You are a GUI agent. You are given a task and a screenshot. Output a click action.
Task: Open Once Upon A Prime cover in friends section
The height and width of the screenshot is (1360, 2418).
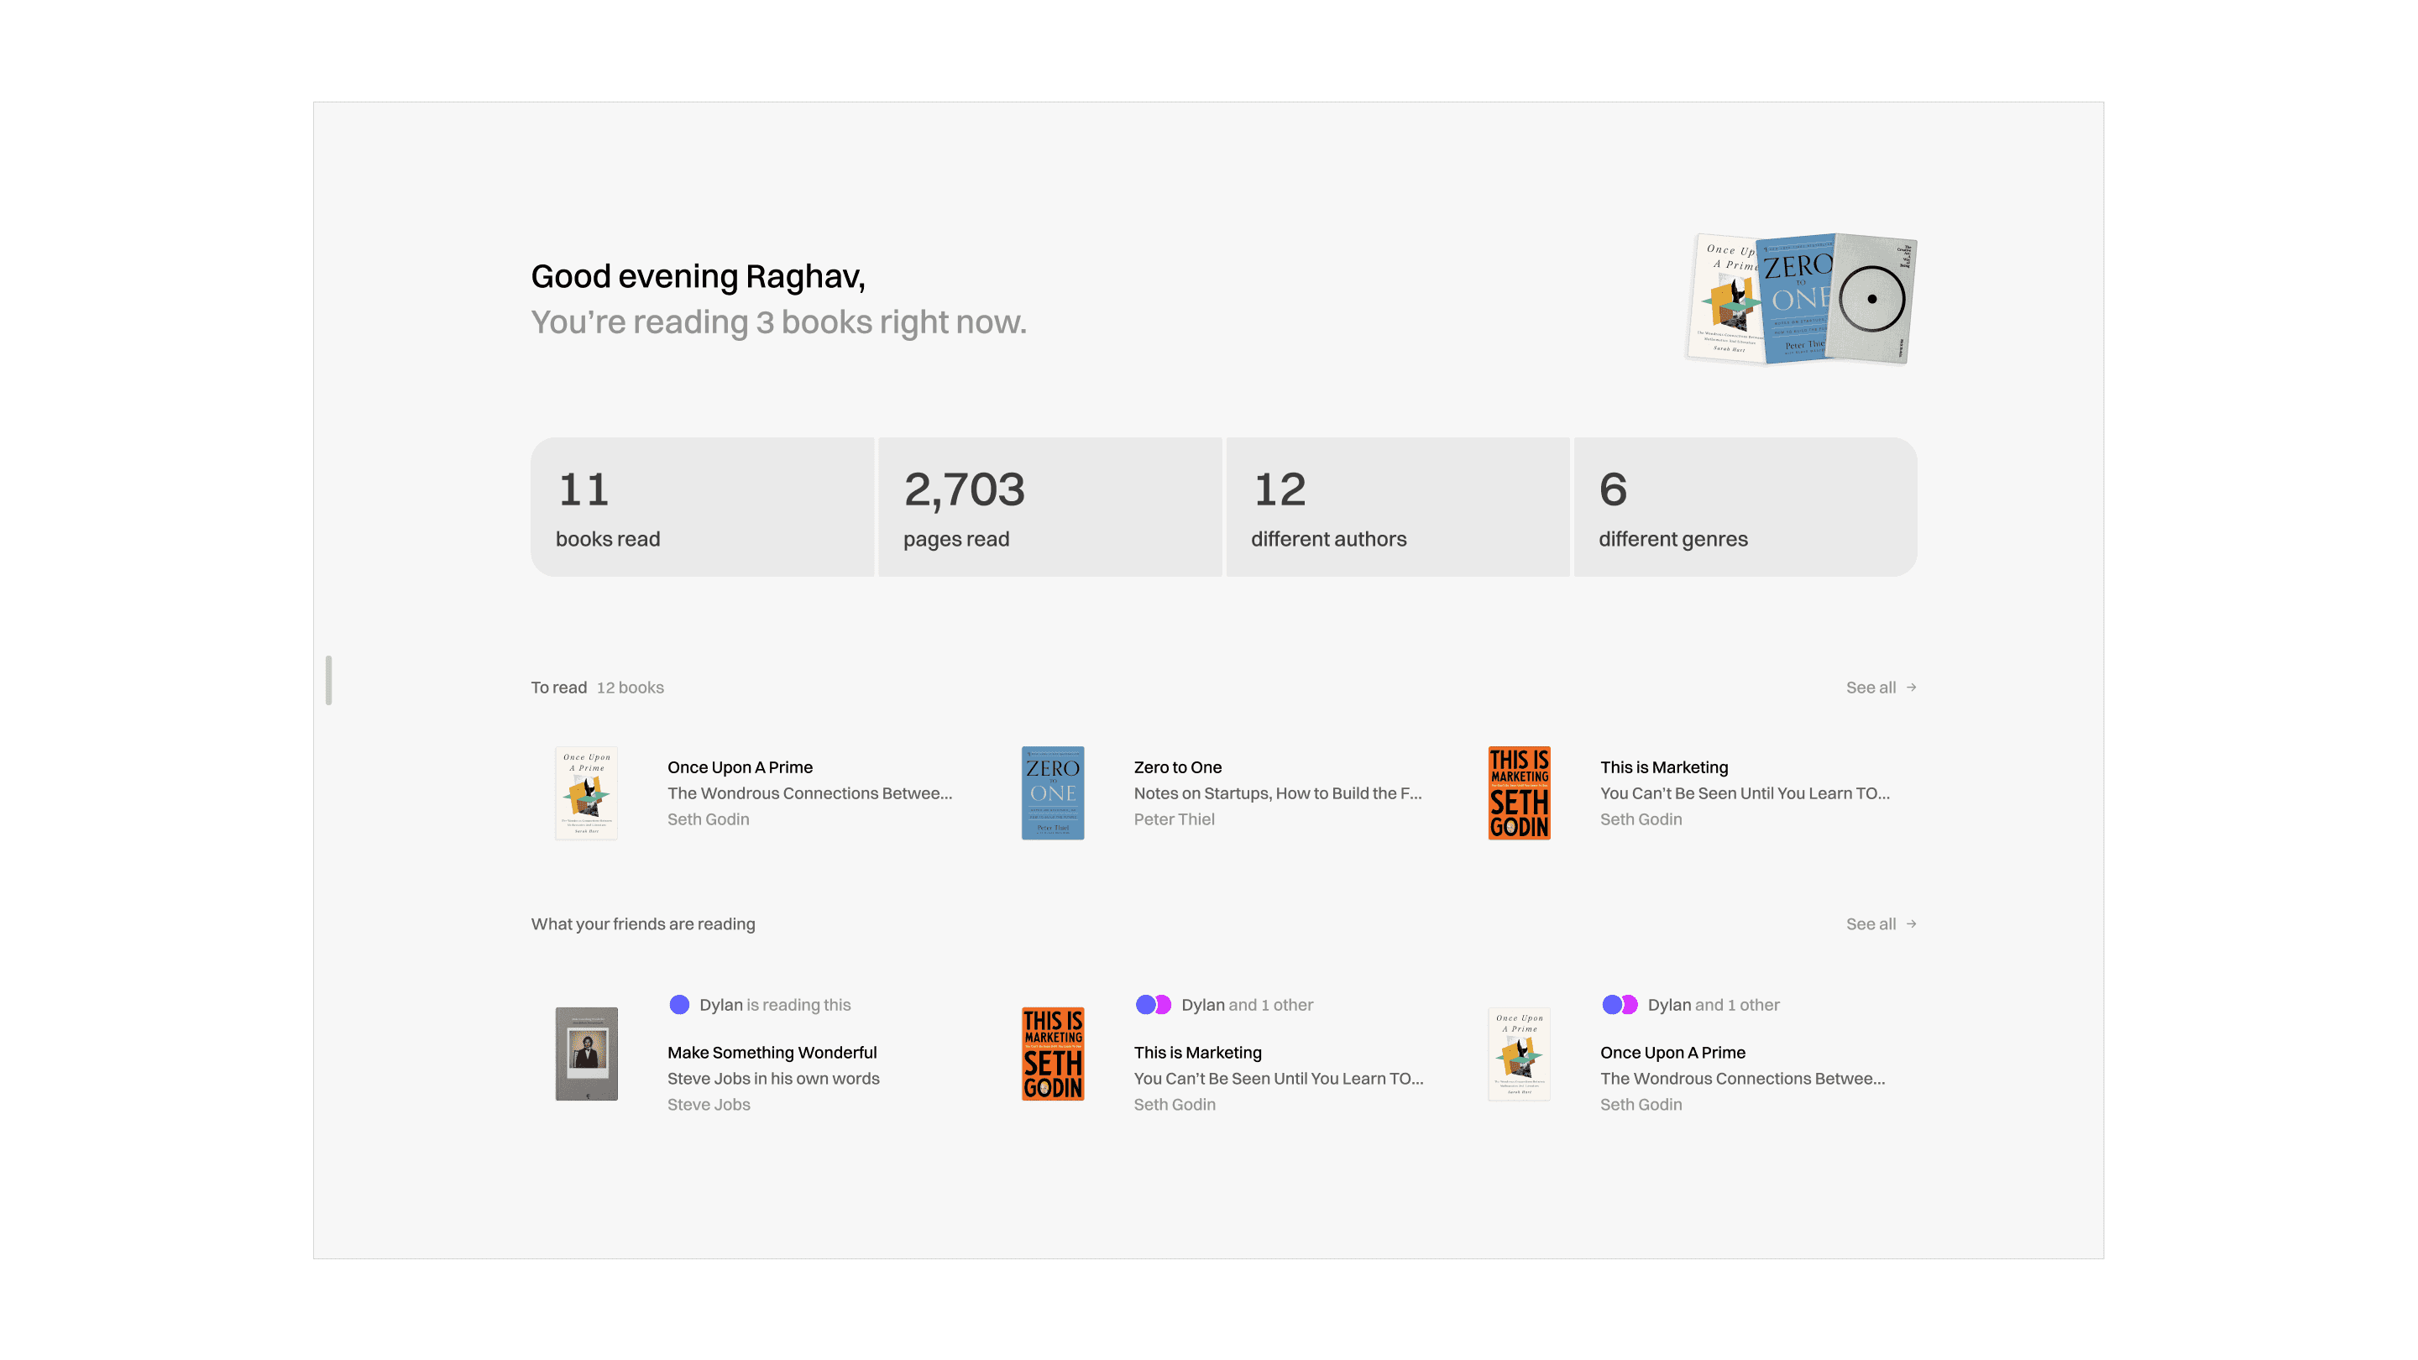point(1519,1053)
